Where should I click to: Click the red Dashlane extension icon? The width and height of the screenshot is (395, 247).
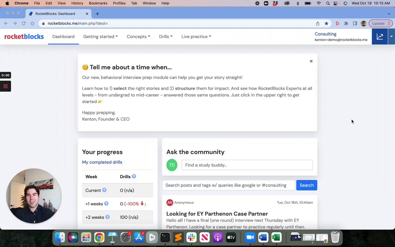337,23
